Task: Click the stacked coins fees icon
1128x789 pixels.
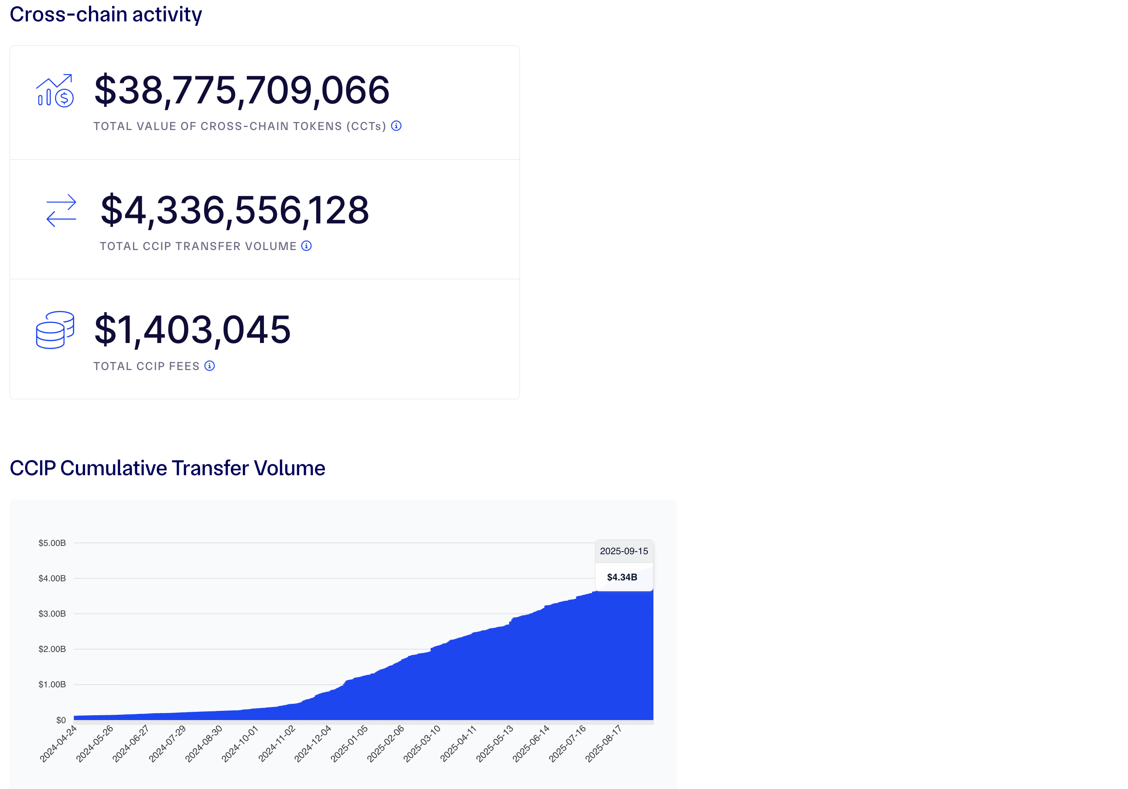Action: [x=55, y=330]
